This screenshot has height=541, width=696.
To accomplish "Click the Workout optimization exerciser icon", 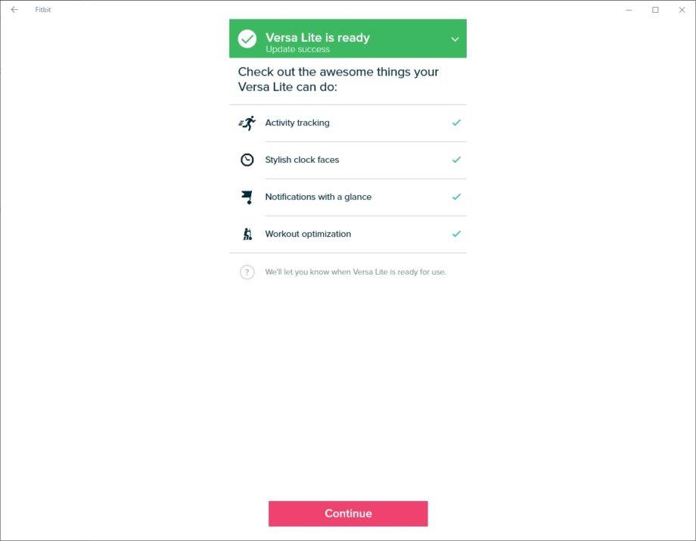I will click(247, 234).
